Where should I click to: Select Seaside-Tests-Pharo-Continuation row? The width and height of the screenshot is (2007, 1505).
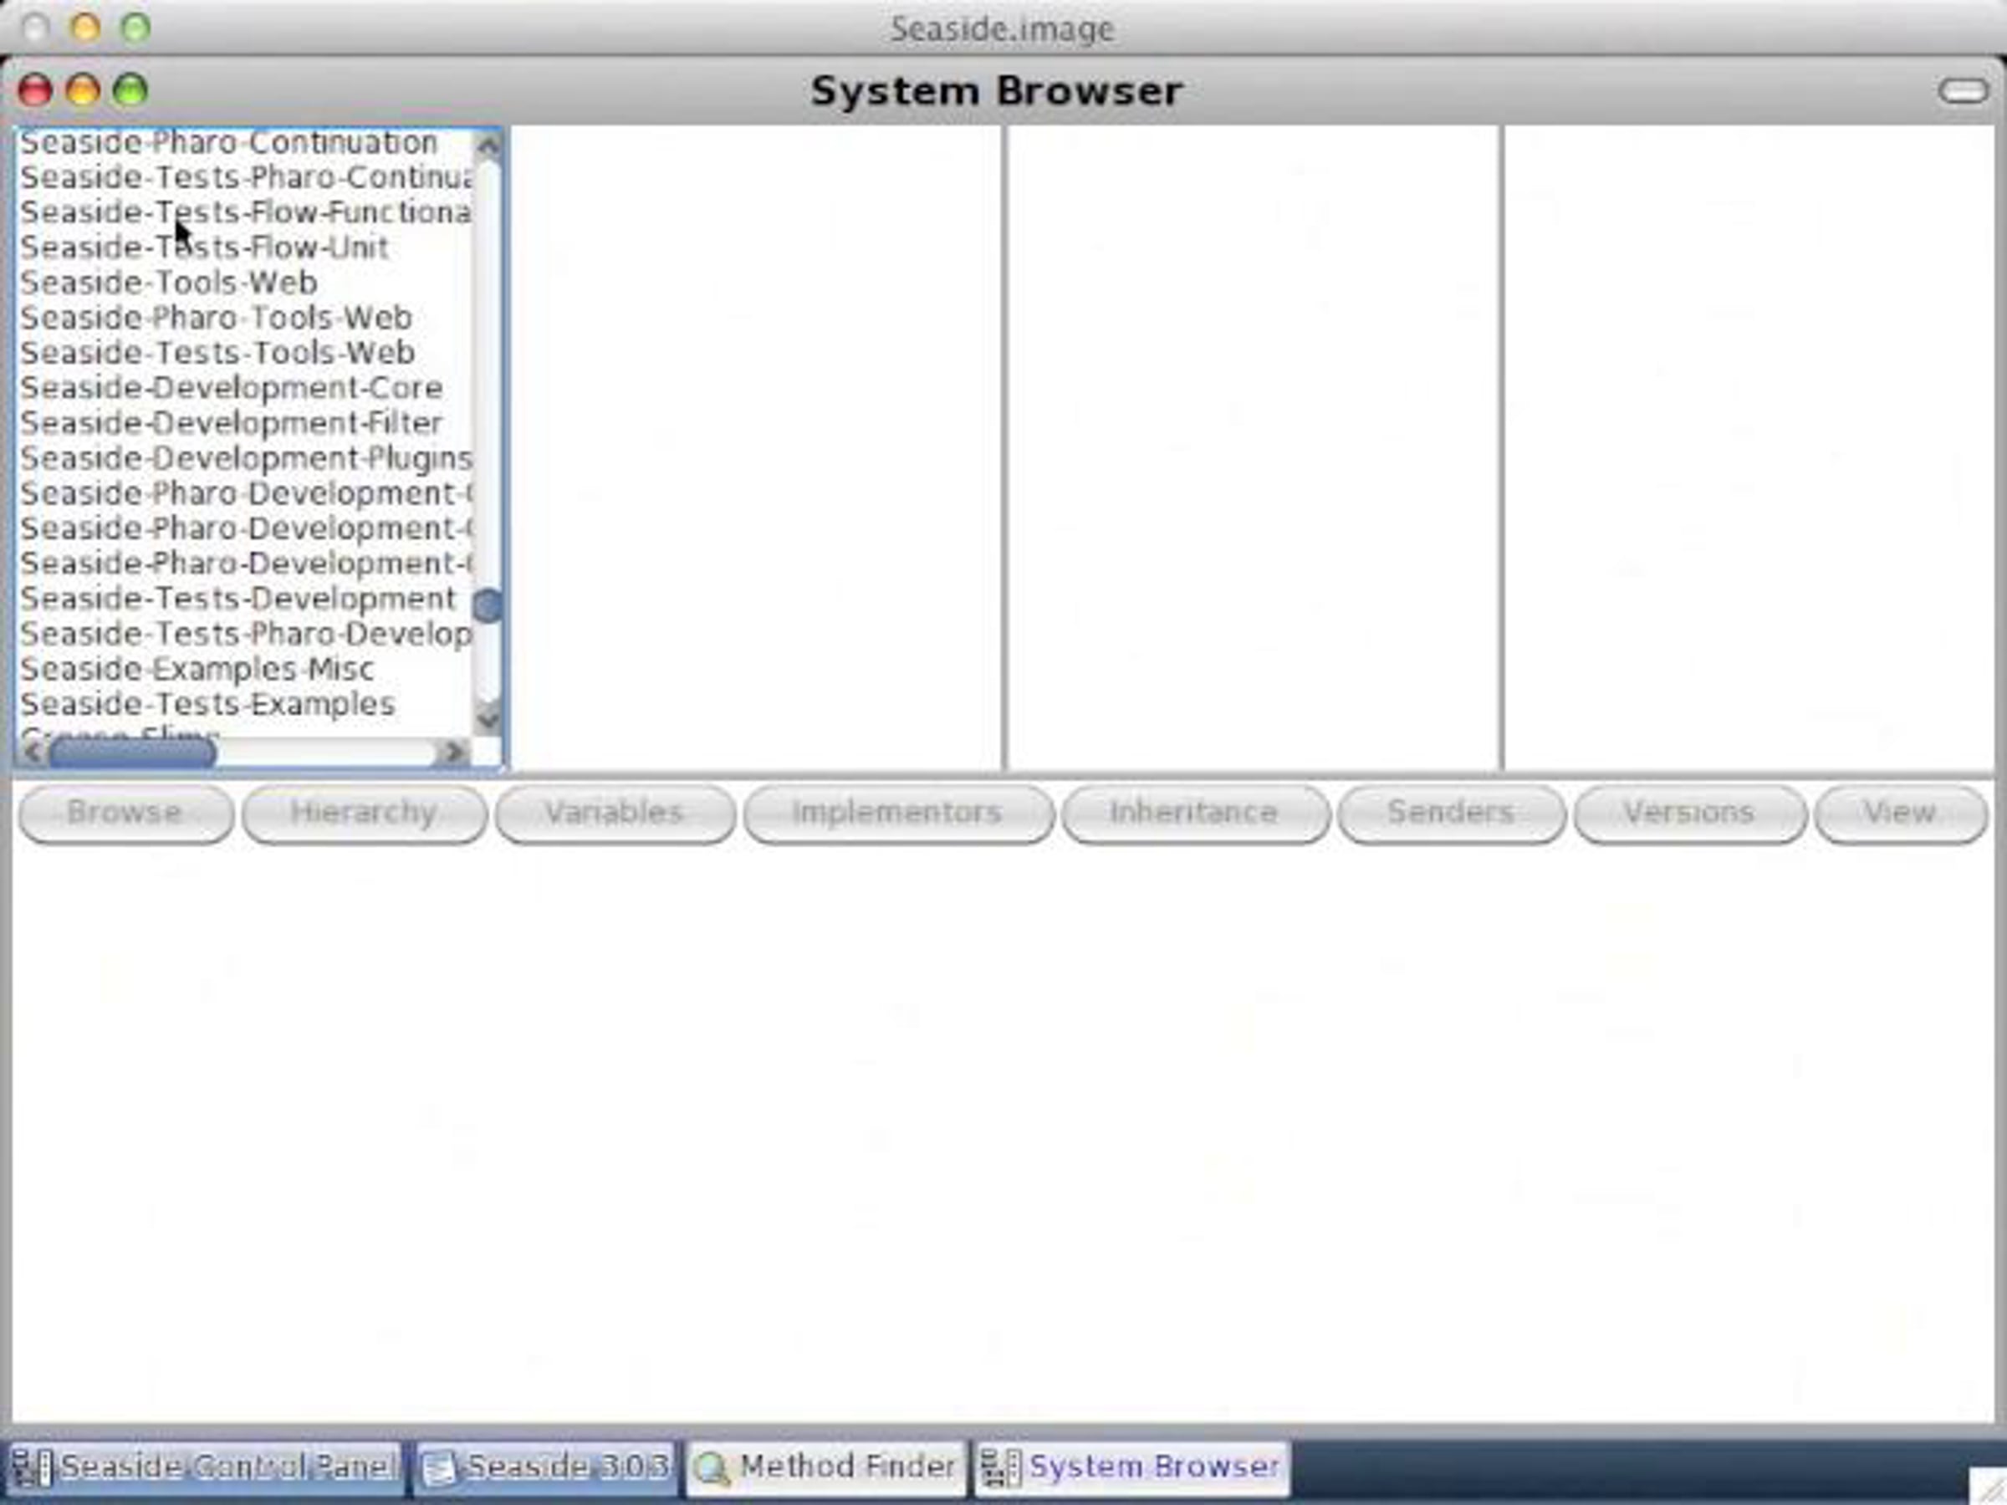245,178
